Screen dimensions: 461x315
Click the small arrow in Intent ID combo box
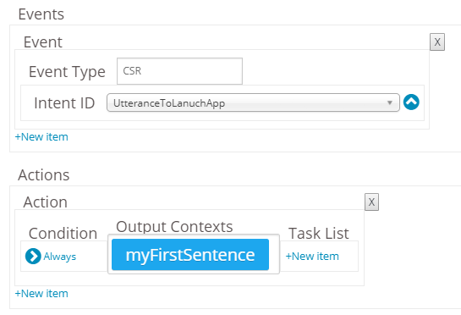point(390,102)
